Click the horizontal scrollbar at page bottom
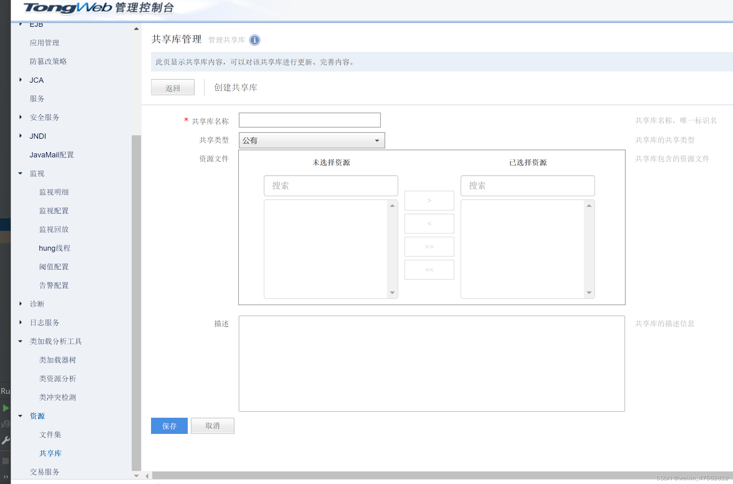The image size is (733, 484). click(x=374, y=476)
